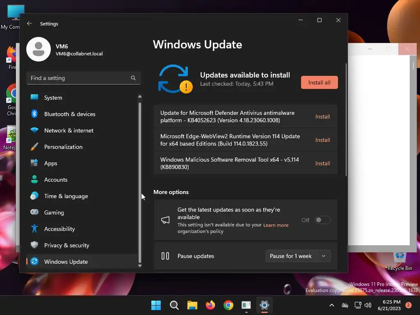Click the 'More options' heading text
This screenshot has width=420, height=315.
click(x=171, y=192)
